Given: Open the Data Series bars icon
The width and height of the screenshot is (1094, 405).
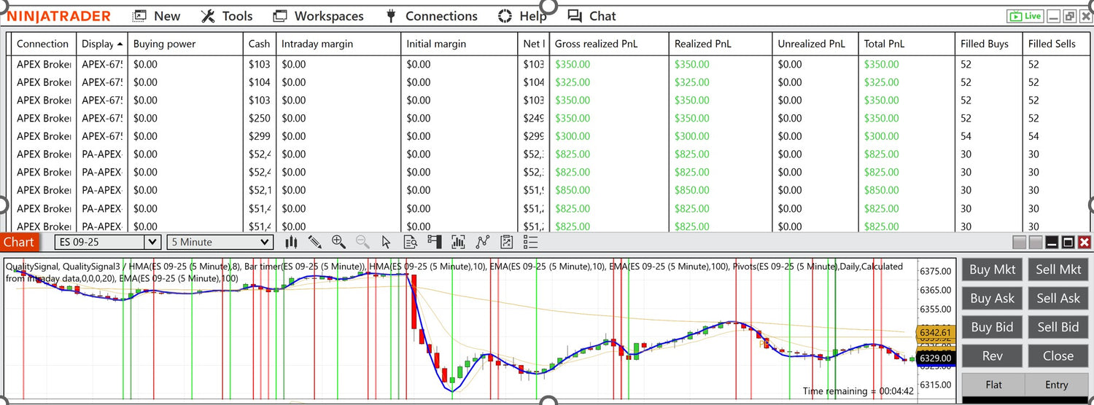Looking at the screenshot, I should click(459, 242).
